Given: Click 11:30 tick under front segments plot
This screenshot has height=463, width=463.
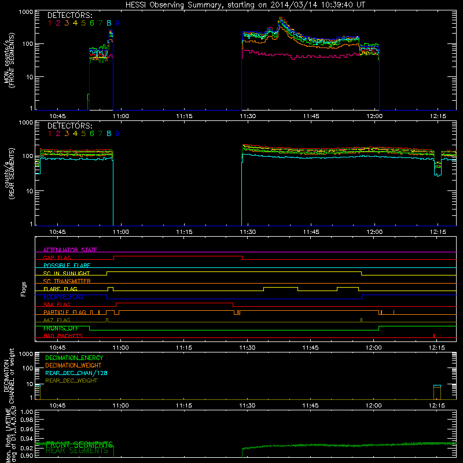Looking at the screenshot, I should click(x=248, y=116).
